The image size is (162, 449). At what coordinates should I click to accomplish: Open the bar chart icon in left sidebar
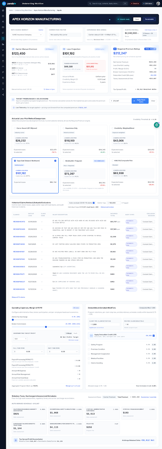3,44
